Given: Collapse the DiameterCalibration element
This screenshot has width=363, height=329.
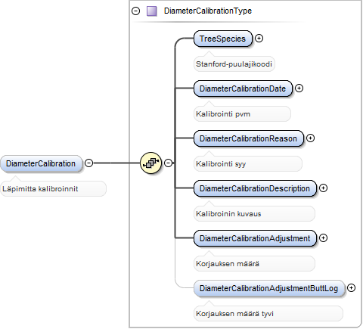Looking at the screenshot, I should click(x=88, y=163).
